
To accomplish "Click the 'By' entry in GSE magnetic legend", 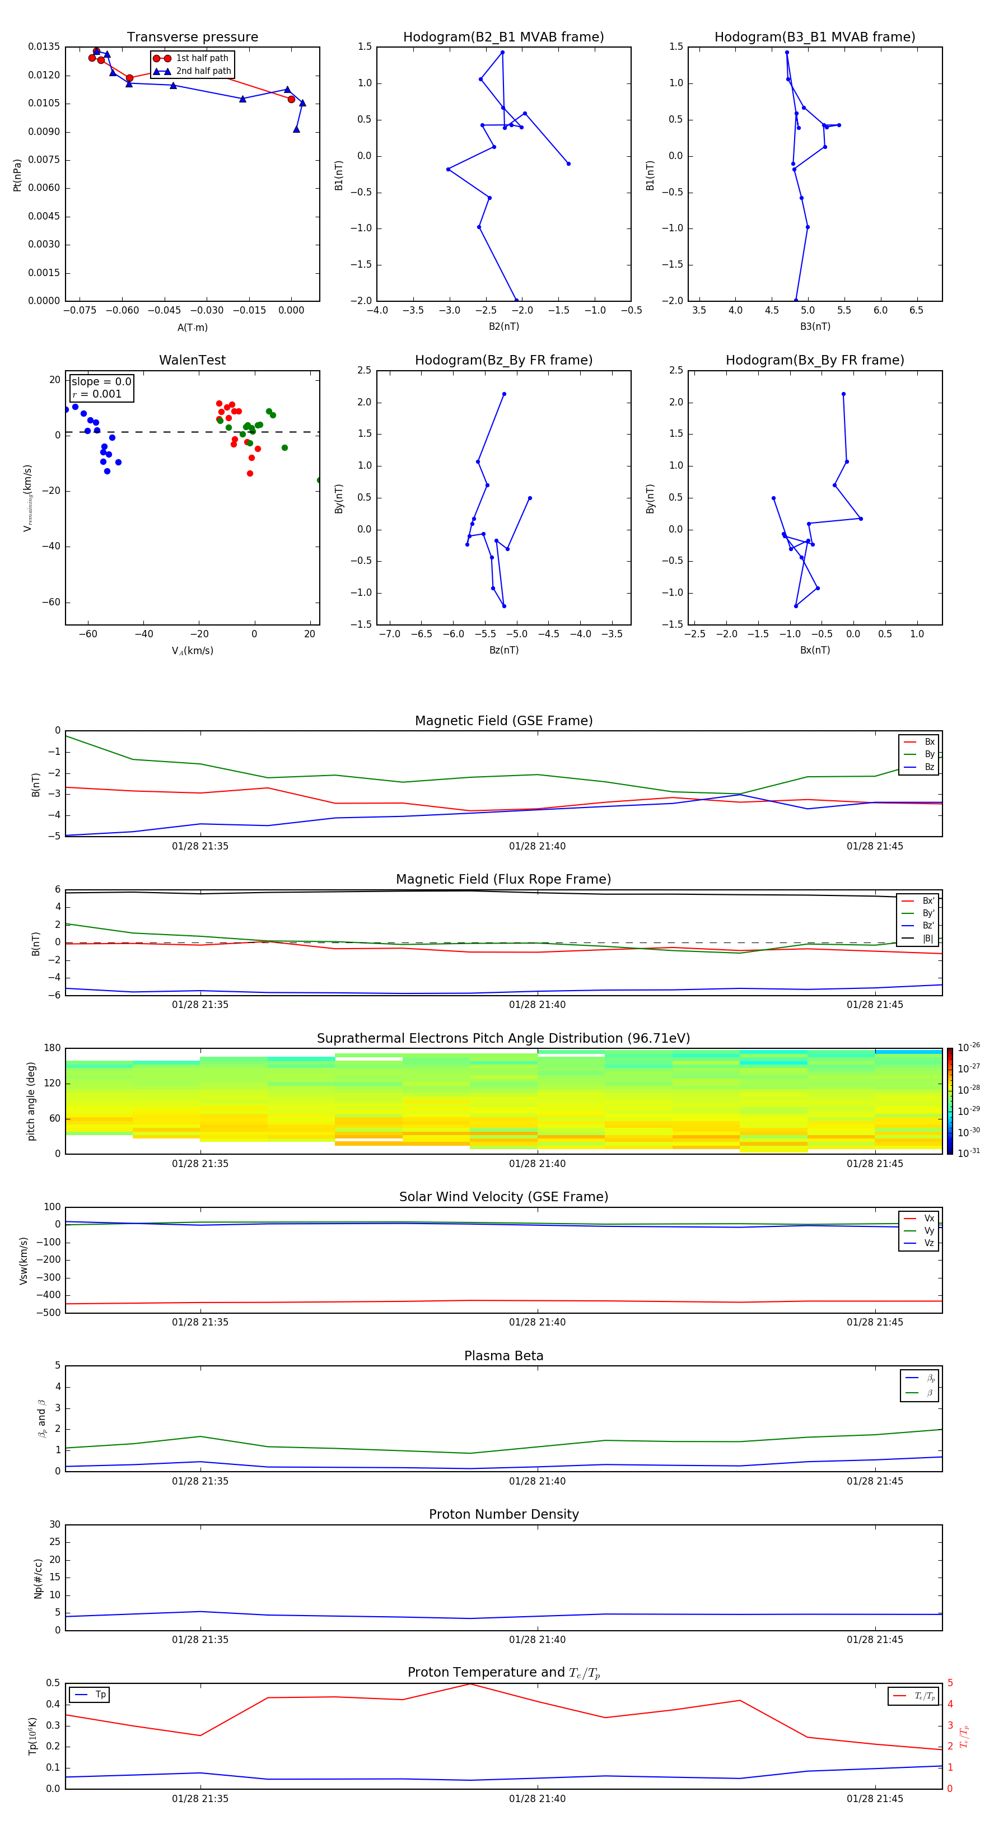I will (x=919, y=754).
